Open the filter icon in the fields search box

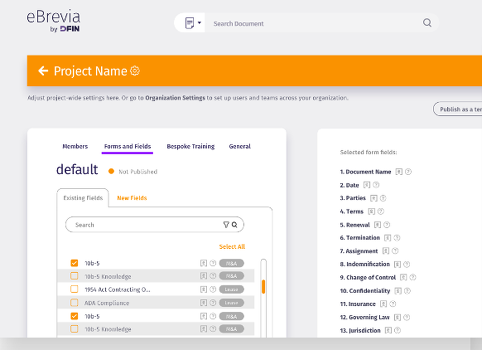coord(226,224)
